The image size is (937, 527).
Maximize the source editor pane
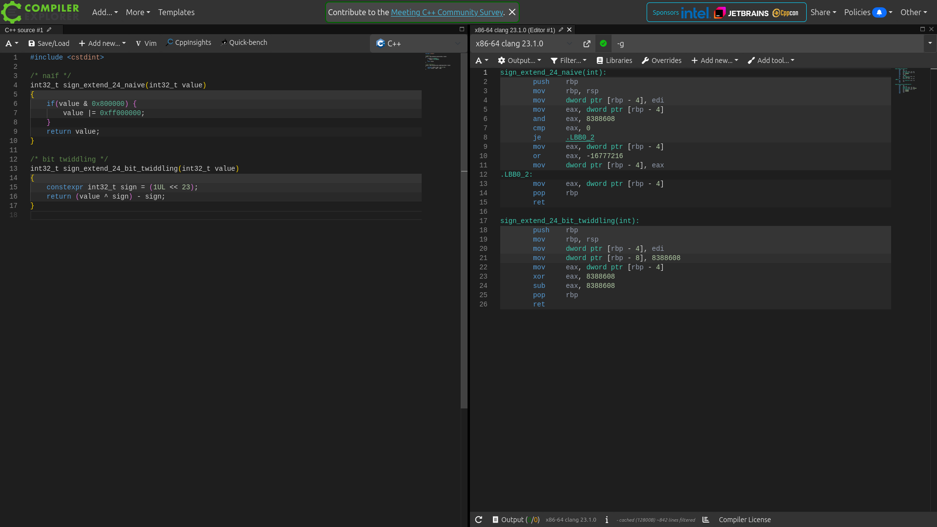click(462, 29)
